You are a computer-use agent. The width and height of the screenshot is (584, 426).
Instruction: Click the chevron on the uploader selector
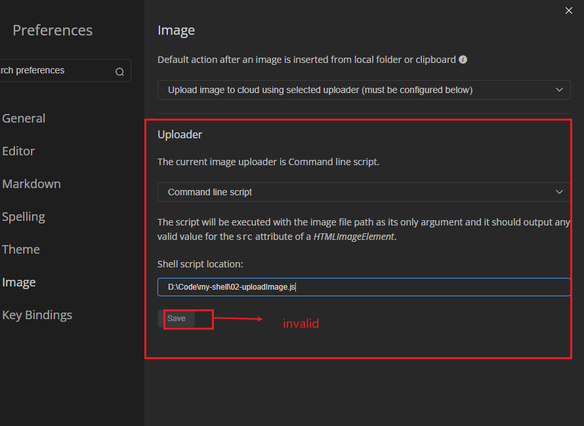point(560,192)
